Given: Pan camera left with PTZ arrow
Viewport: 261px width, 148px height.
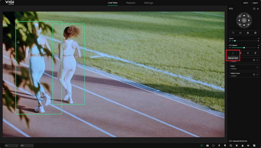Looking at the screenshot, I should tap(239, 20).
